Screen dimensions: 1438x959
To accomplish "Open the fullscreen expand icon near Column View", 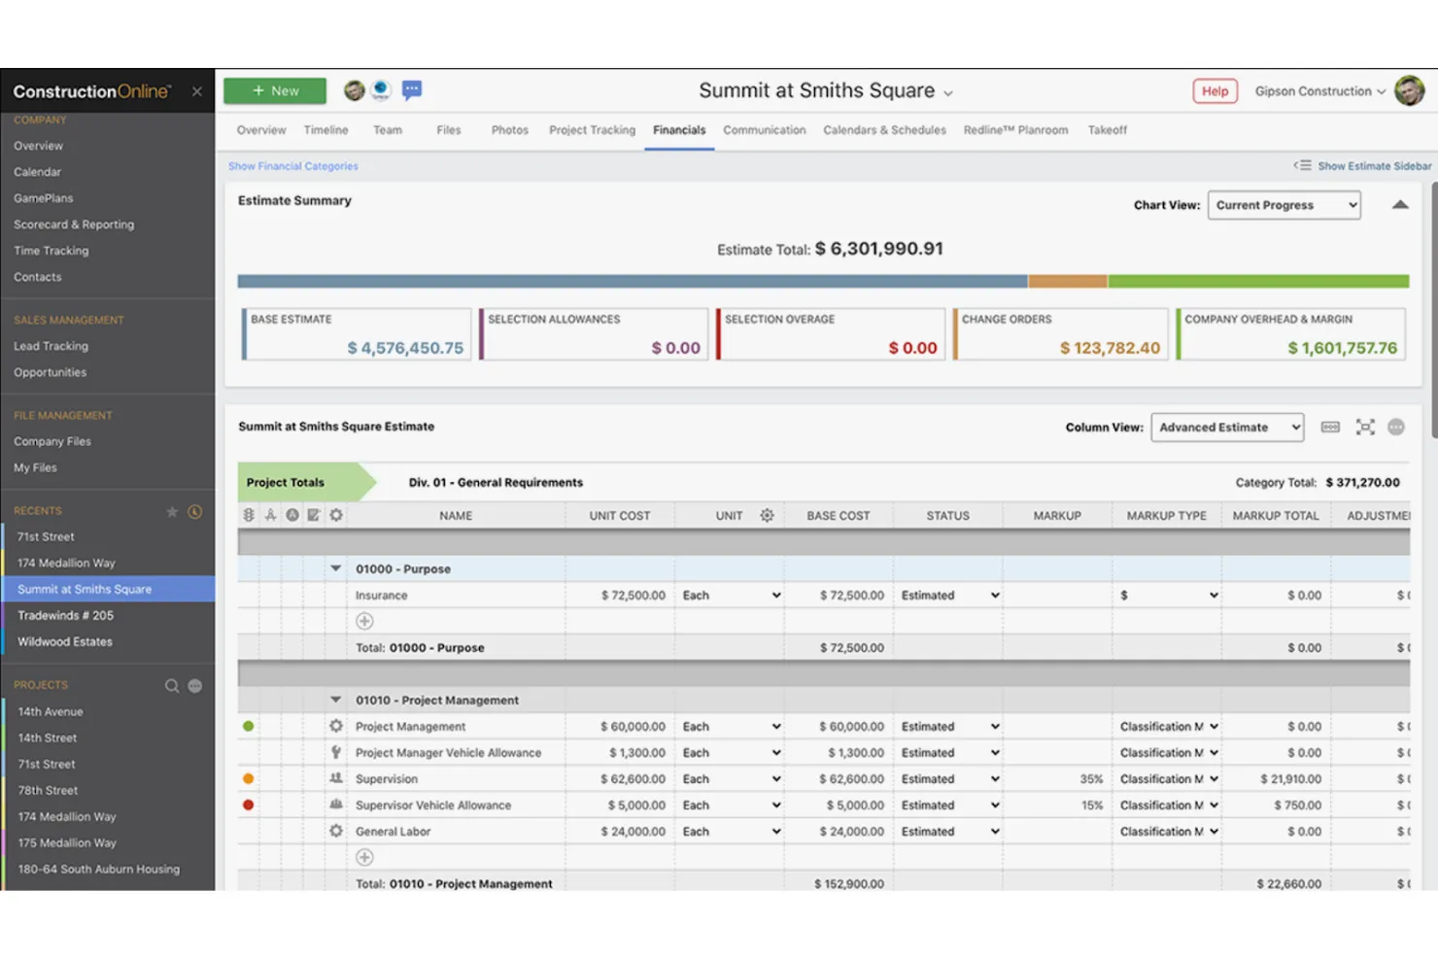I will (x=1365, y=427).
